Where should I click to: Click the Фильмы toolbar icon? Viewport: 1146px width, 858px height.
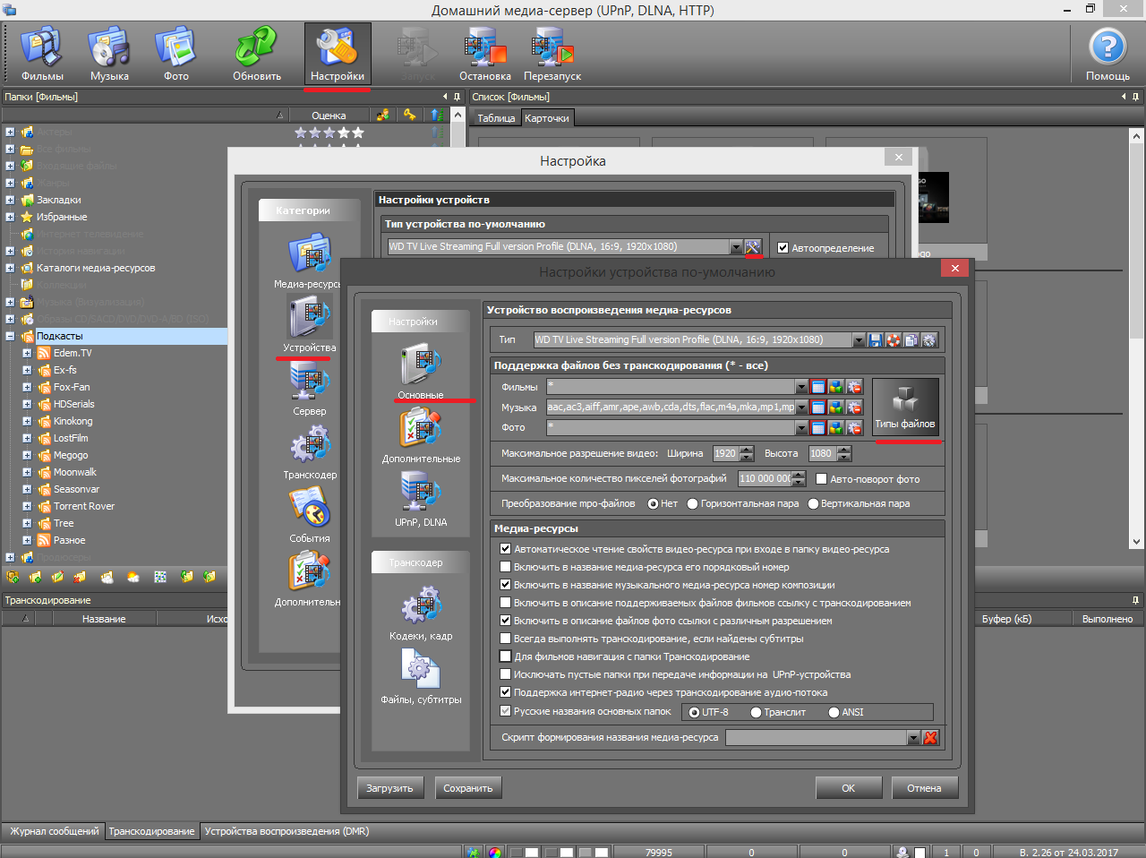click(42, 54)
